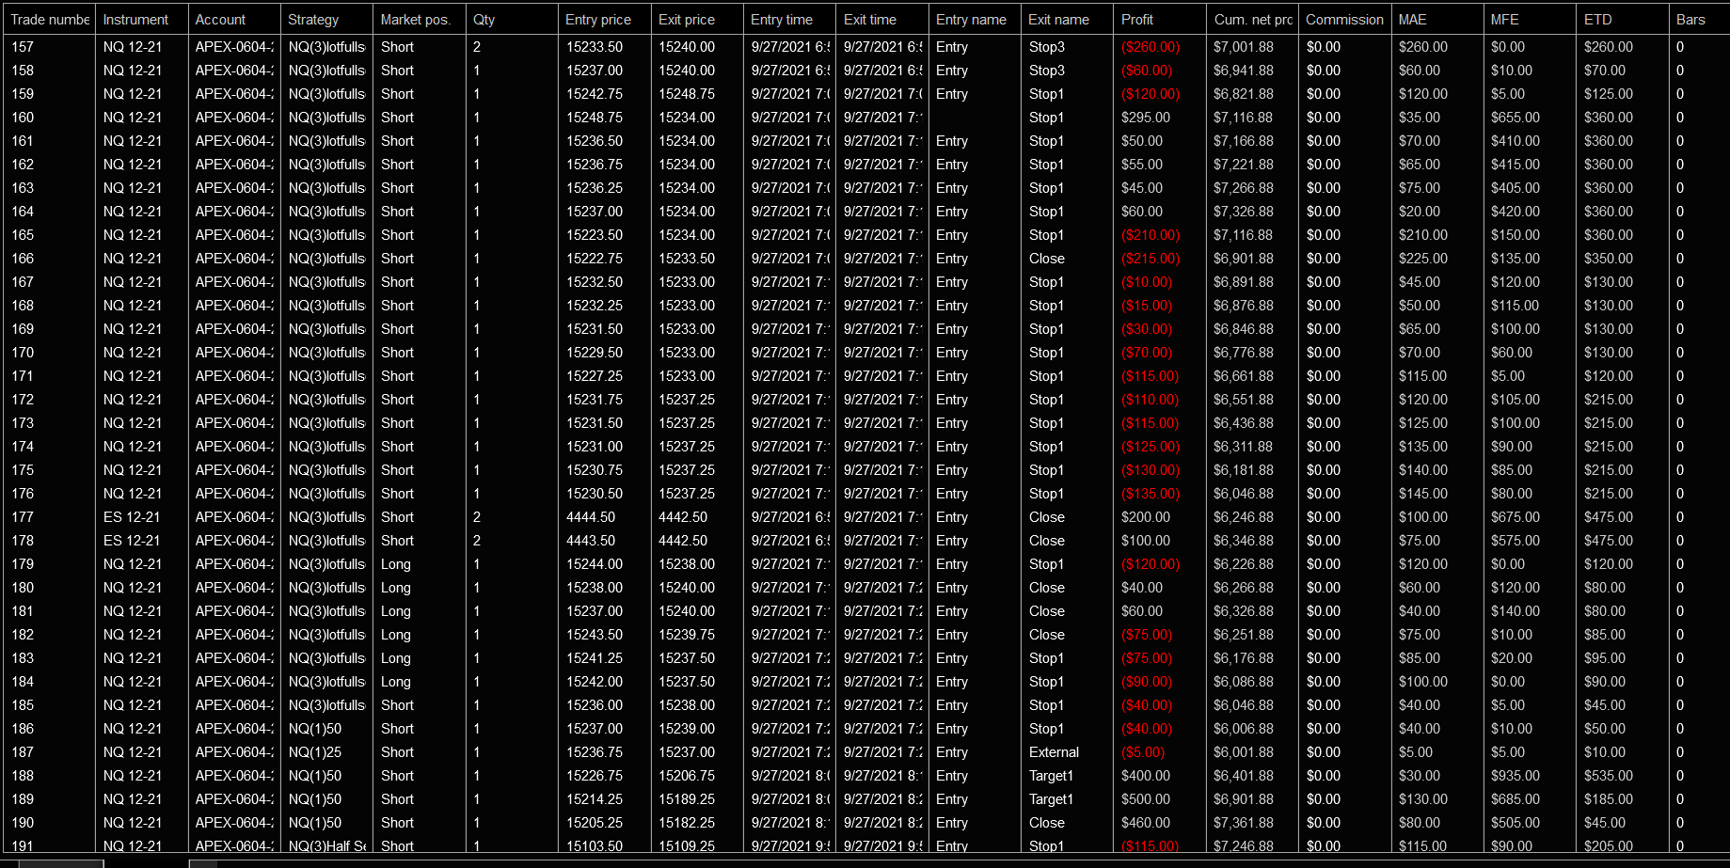Click NQ 12-21 instrument in trade 182
Viewport: 1730px width, 868px height.
click(133, 635)
